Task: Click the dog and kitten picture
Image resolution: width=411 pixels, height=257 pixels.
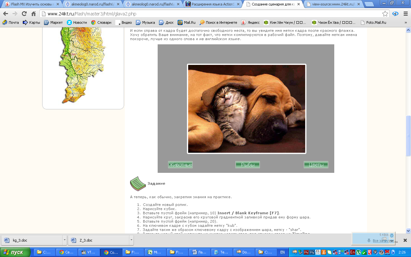Action: point(247,109)
